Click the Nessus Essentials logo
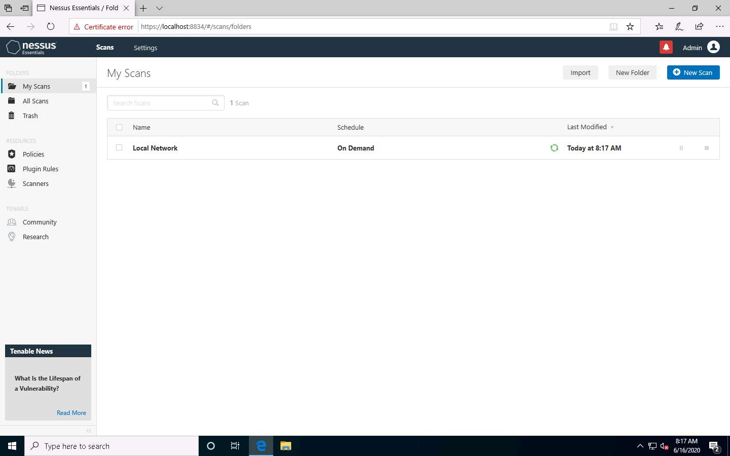 point(31,47)
